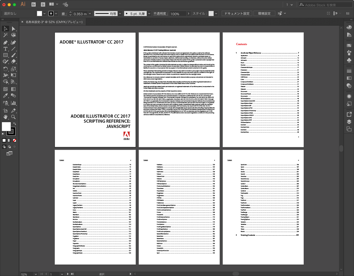Viewport: 354px width, 276px height.
Task: Open stroke color dropdown in control bar
Action: click(x=56, y=14)
